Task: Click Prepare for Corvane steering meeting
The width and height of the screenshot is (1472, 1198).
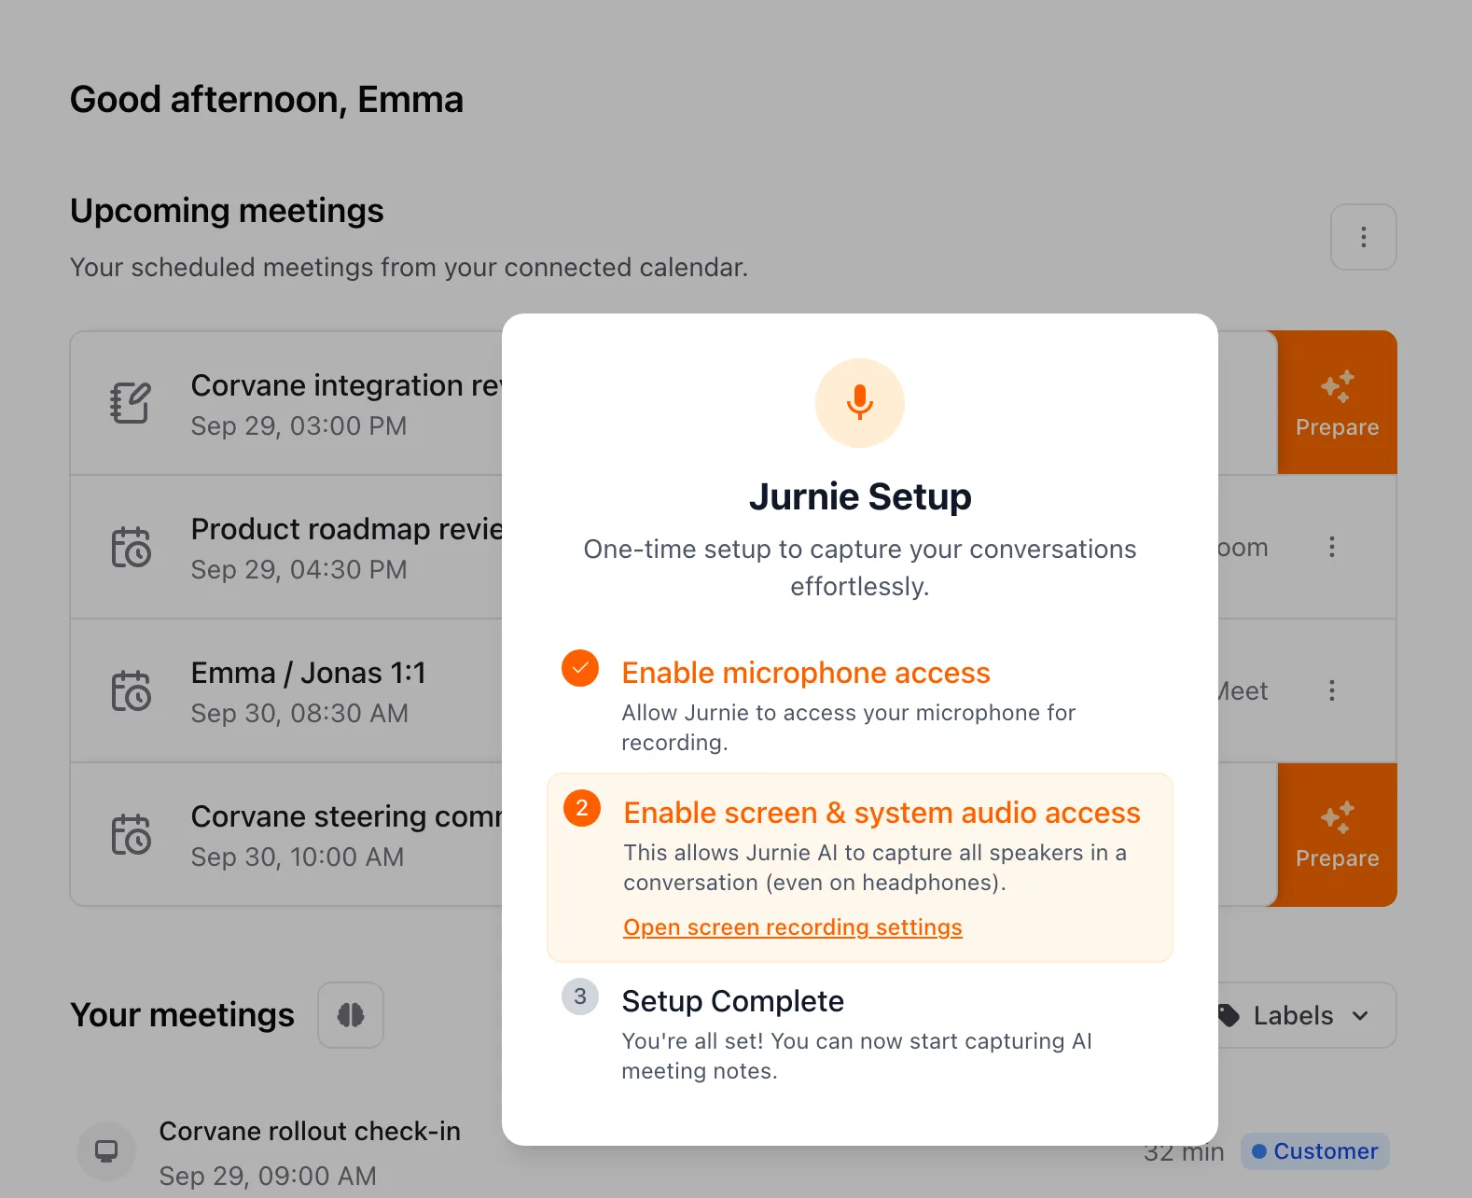Action: tap(1337, 834)
